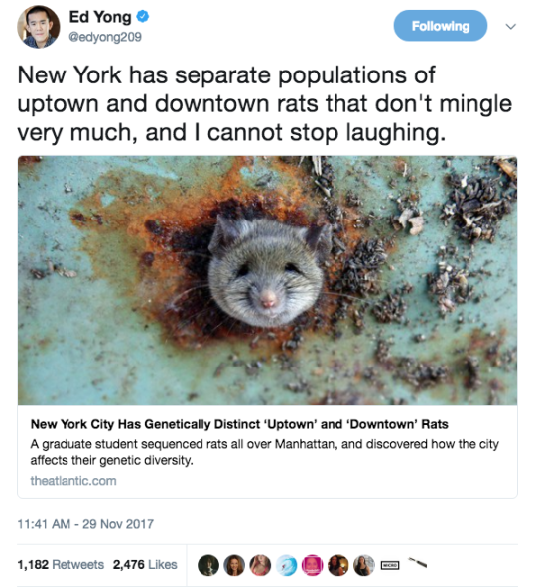The height and width of the screenshot is (587, 536).
Task: Open the pink liker avatar
Action: pyautogui.click(x=313, y=565)
